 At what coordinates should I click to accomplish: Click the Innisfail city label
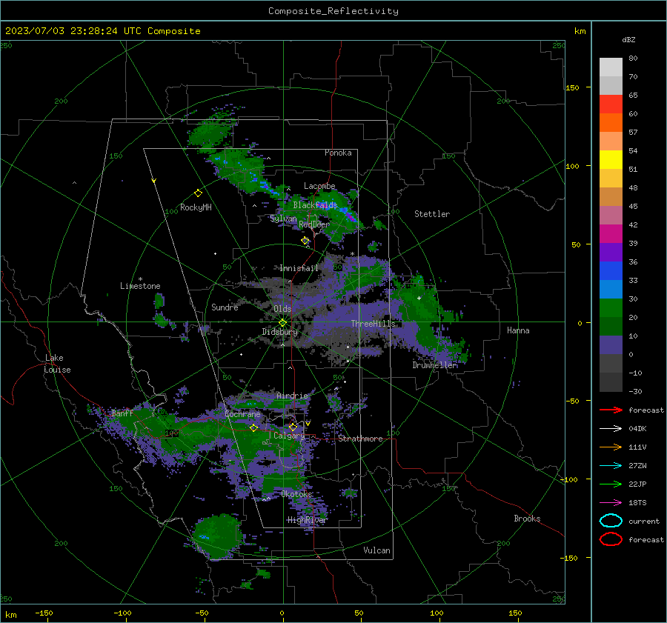coord(299,268)
